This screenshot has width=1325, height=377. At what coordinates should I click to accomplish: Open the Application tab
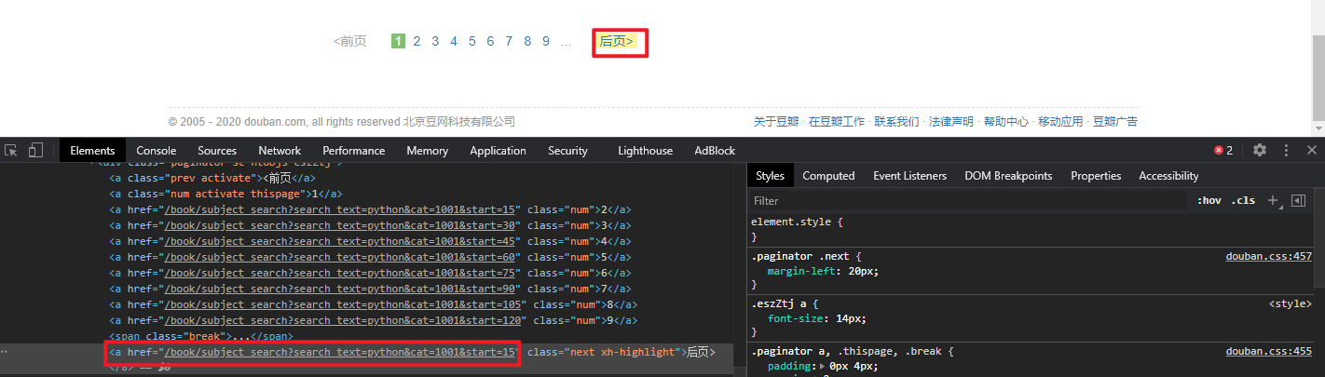[498, 150]
